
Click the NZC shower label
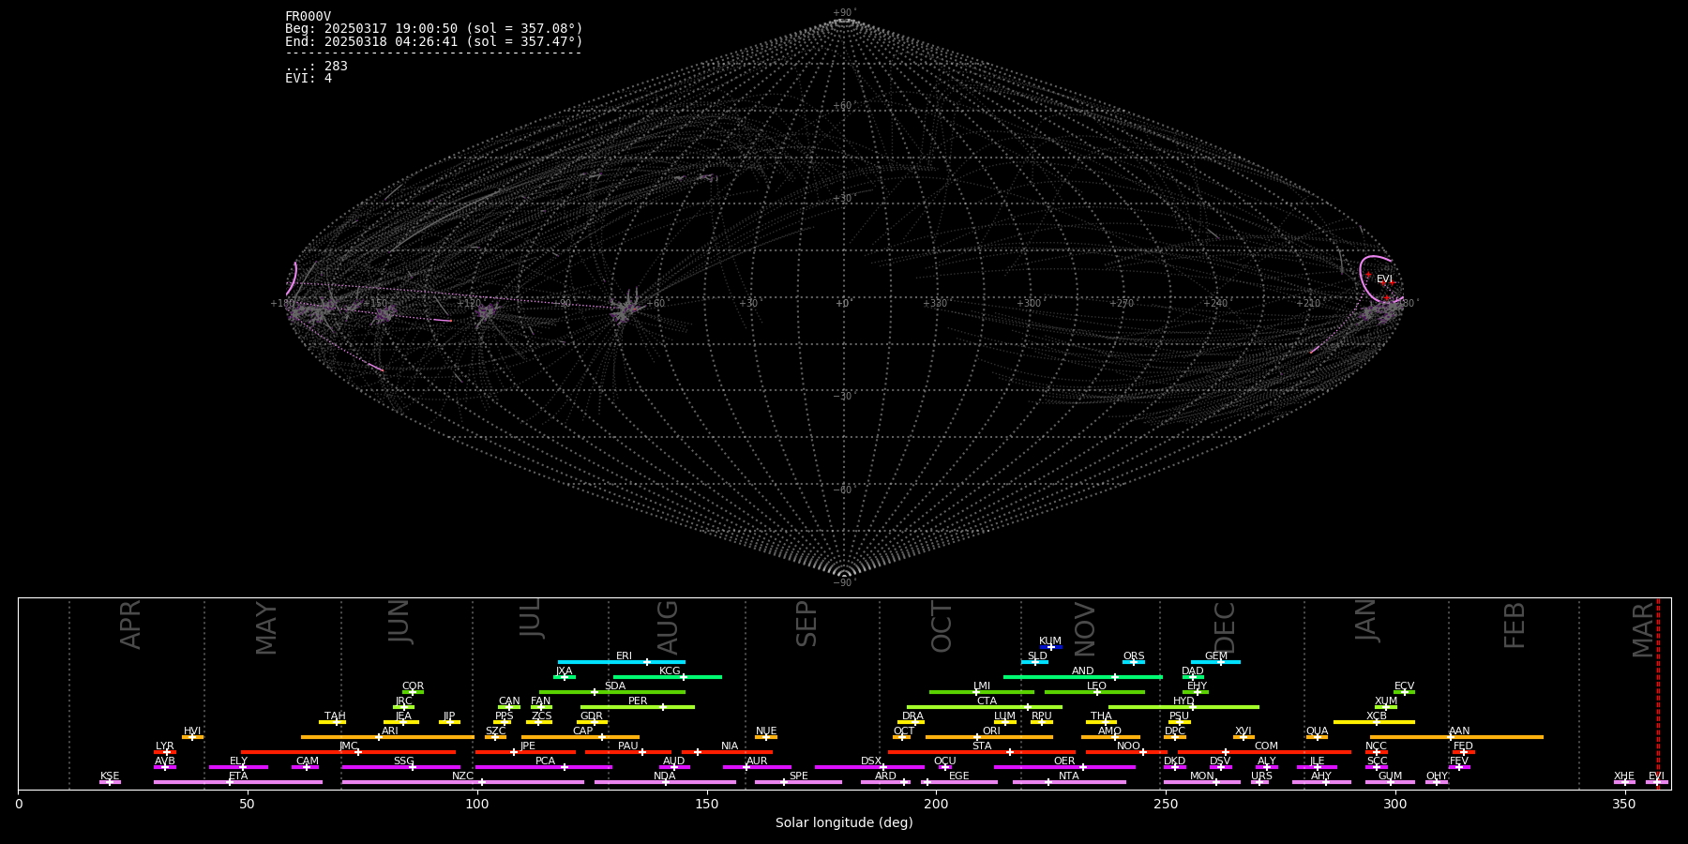click(x=463, y=776)
